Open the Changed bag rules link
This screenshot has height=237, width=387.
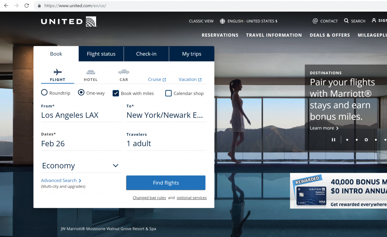(149, 198)
